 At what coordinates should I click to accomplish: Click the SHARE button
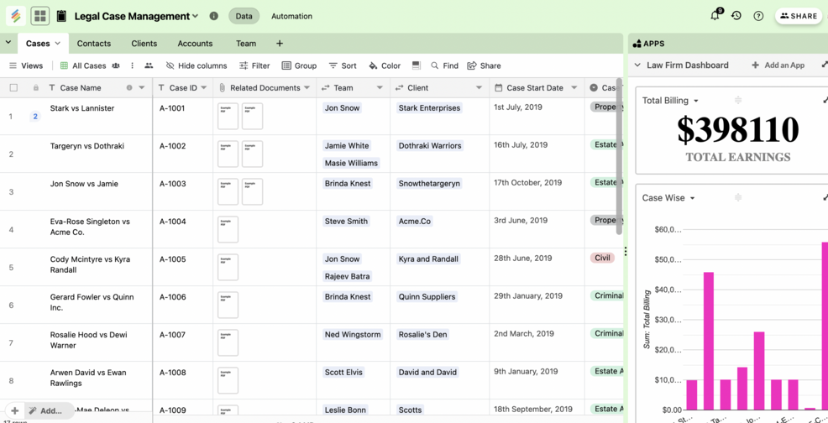pos(798,16)
